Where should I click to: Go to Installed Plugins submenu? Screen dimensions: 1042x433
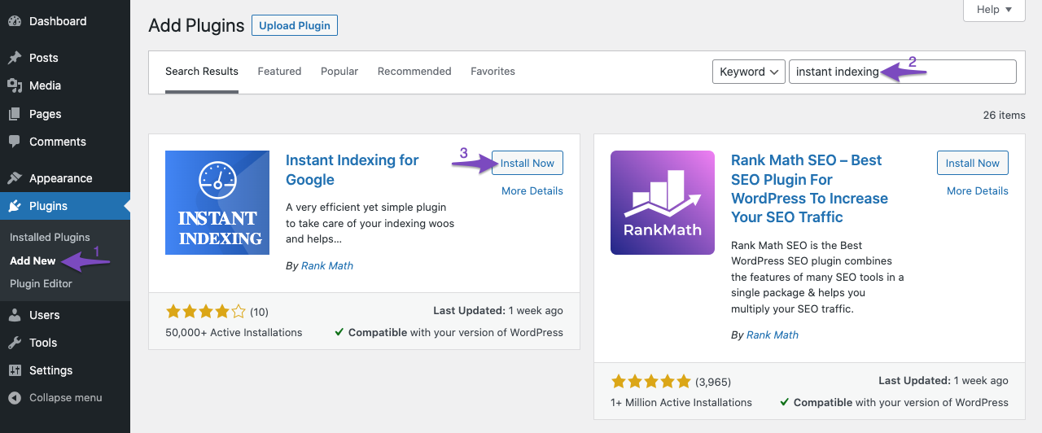[50, 238]
